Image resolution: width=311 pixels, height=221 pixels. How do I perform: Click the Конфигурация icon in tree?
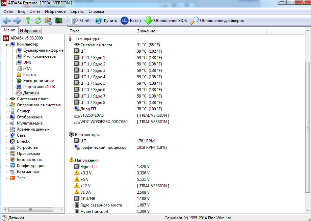click(12, 166)
